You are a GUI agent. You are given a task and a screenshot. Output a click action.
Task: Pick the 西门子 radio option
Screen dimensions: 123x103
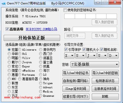(41, 54)
